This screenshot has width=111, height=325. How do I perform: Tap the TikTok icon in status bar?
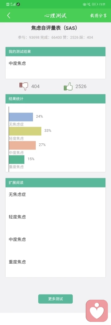coord(18,4)
